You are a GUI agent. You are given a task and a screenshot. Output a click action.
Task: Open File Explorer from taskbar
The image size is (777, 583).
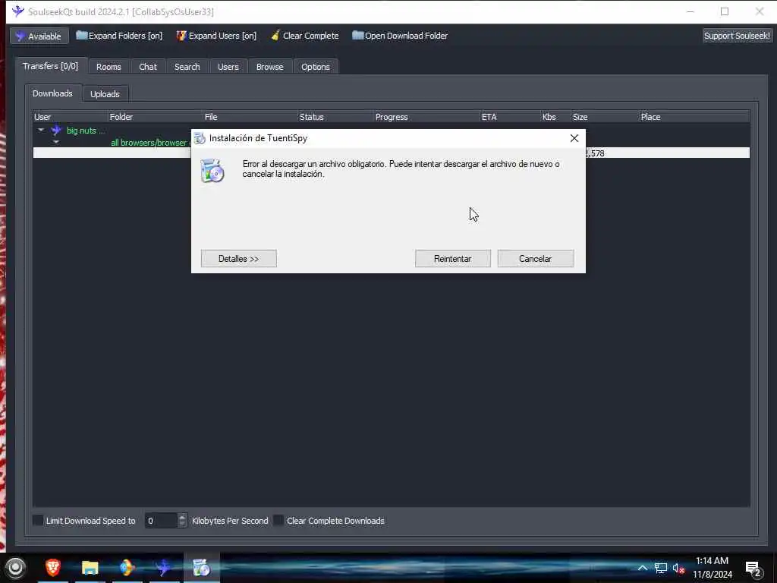(x=90, y=567)
